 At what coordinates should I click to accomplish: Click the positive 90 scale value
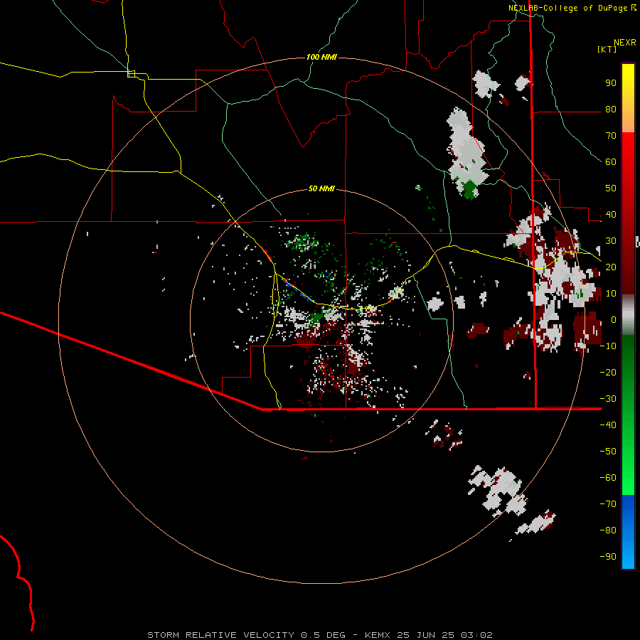611,83
